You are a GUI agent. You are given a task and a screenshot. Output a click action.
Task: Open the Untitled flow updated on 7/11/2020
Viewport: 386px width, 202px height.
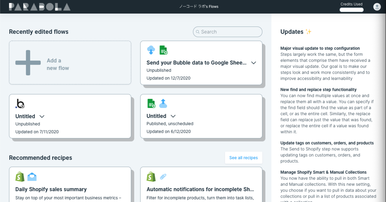click(70, 116)
